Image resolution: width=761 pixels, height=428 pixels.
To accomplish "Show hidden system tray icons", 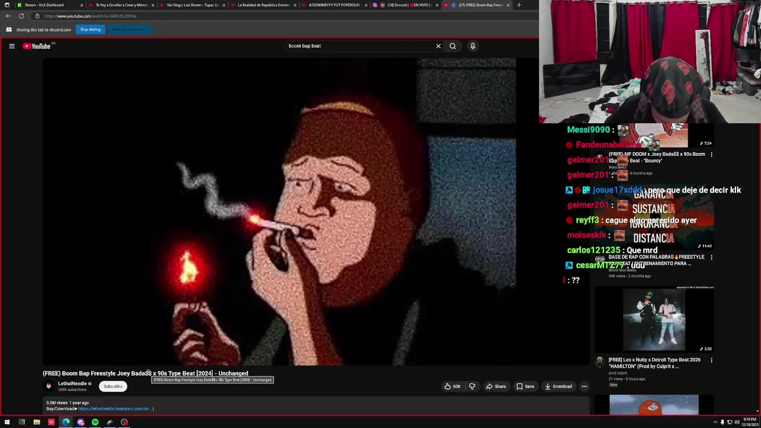I will coord(715,422).
